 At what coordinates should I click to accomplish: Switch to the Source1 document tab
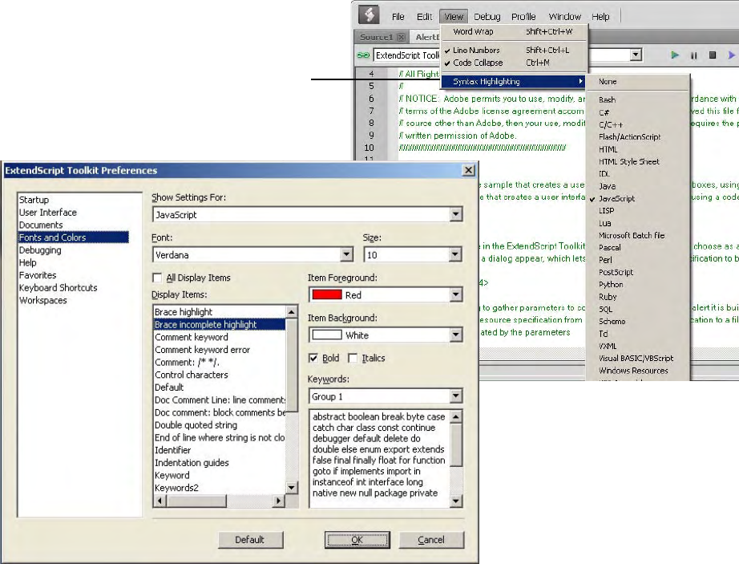pyautogui.click(x=376, y=37)
